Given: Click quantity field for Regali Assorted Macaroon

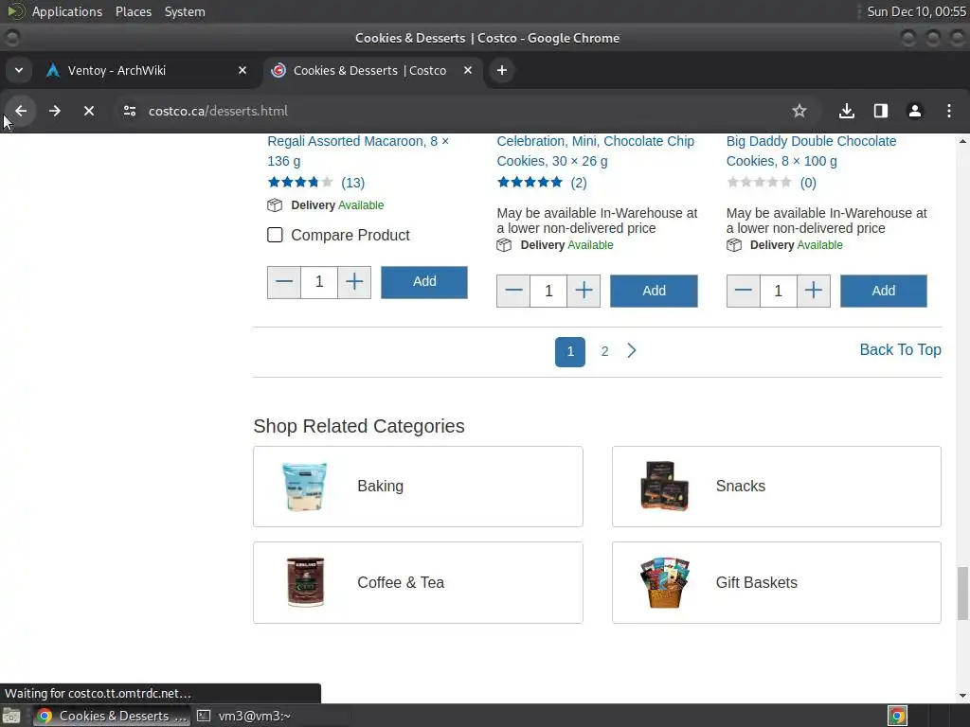Looking at the screenshot, I should (x=319, y=282).
